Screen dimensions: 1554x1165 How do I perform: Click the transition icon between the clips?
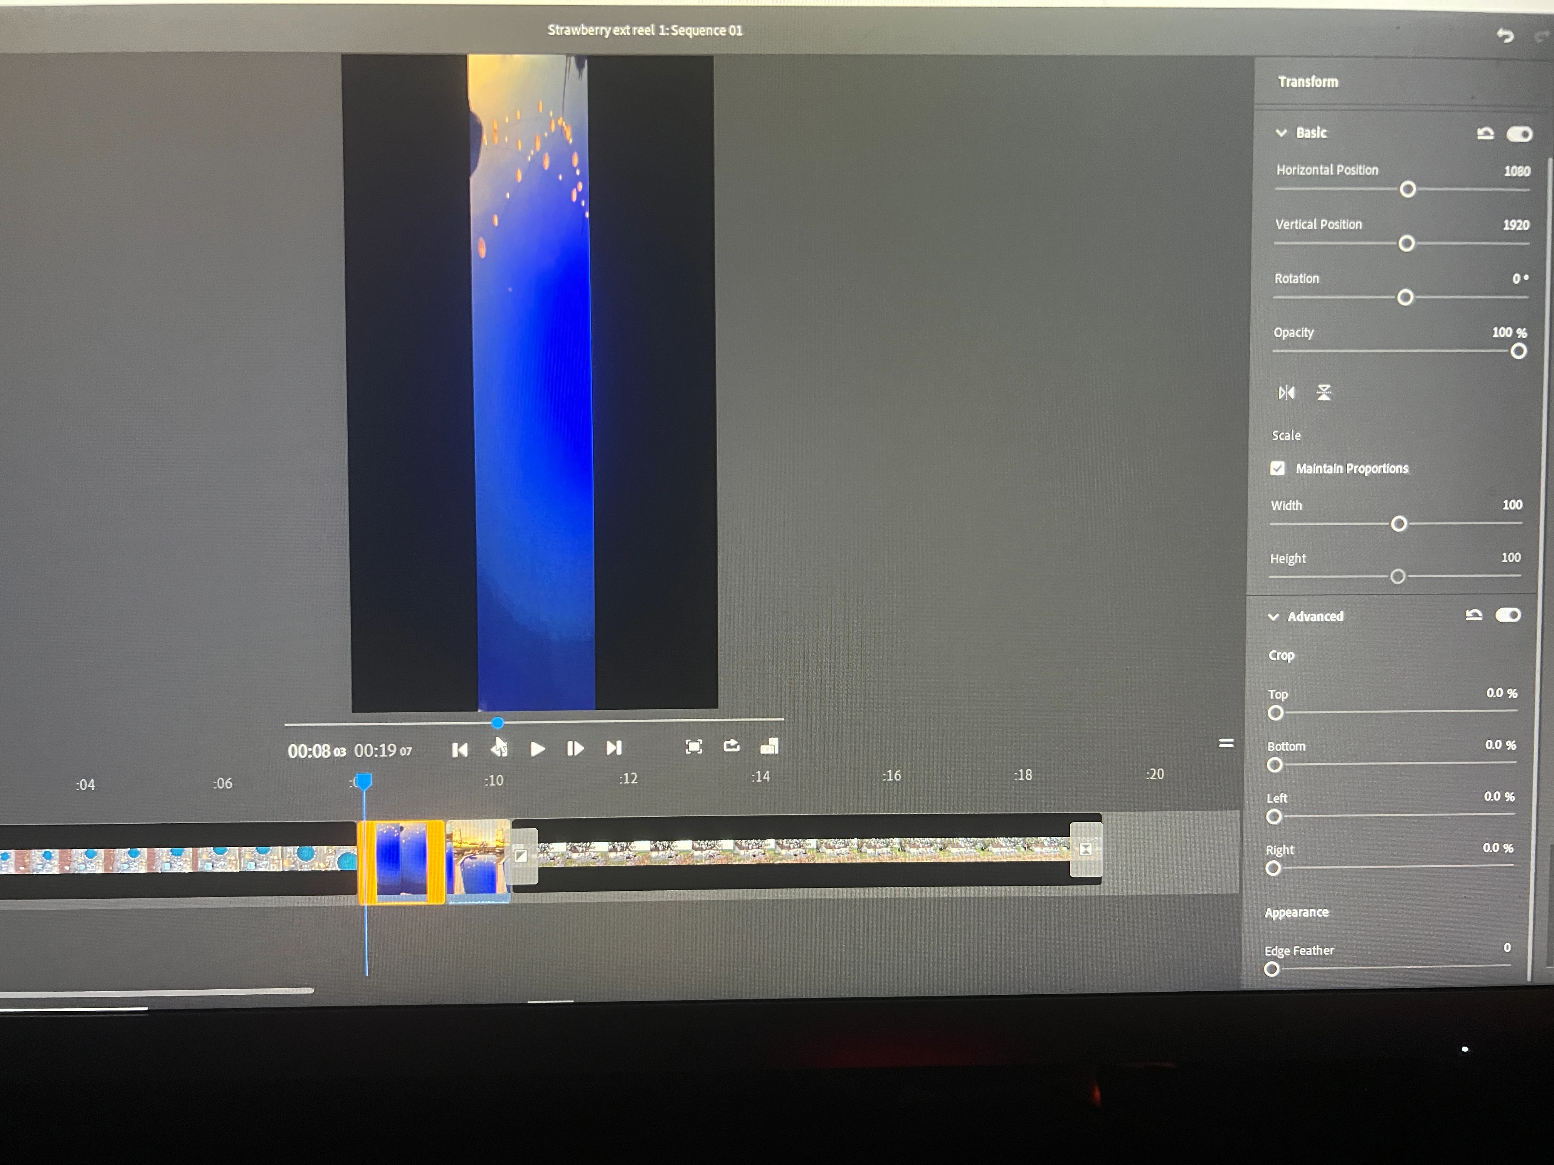click(x=521, y=855)
